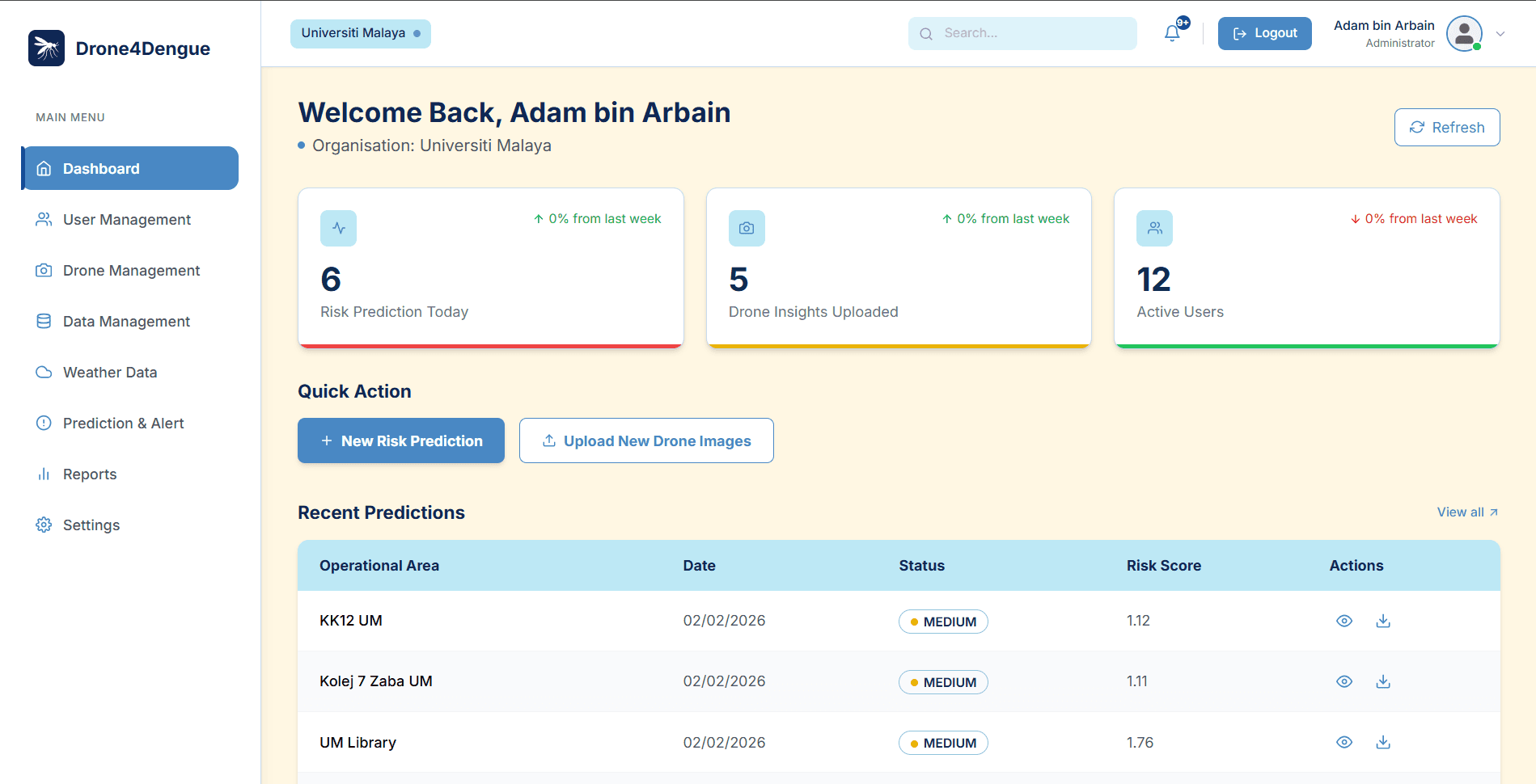Viewport: 1536px width, 784px height.
Task: Click the notifications bell icon
Action: point(1172,33)
